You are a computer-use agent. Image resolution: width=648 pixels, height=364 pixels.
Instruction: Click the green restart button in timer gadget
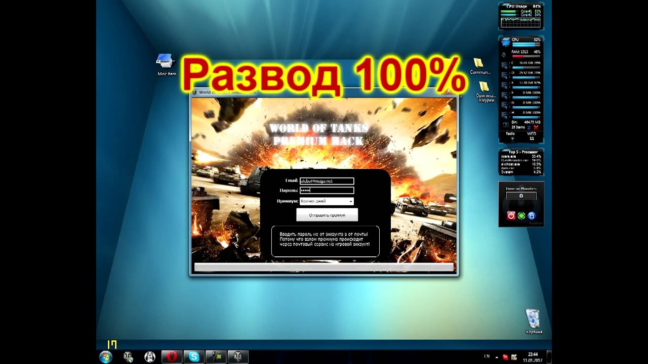click(521, 216)
